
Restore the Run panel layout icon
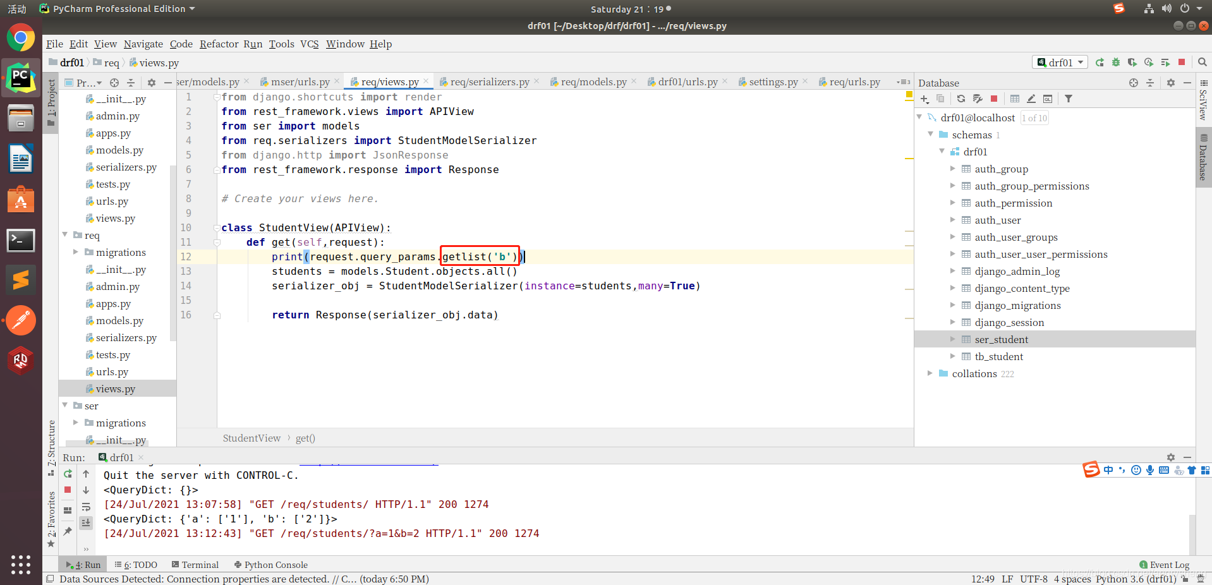pyautogui.click(x=68, y=510)
